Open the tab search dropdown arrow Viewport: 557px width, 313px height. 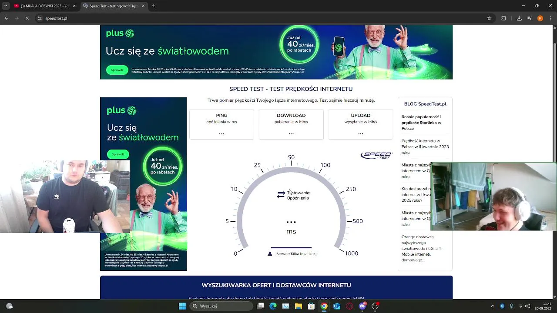coord(6,6)
